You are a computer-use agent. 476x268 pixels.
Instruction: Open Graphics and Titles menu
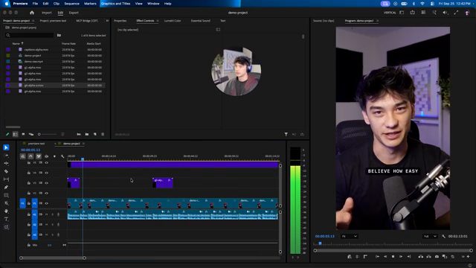point(116,4)
